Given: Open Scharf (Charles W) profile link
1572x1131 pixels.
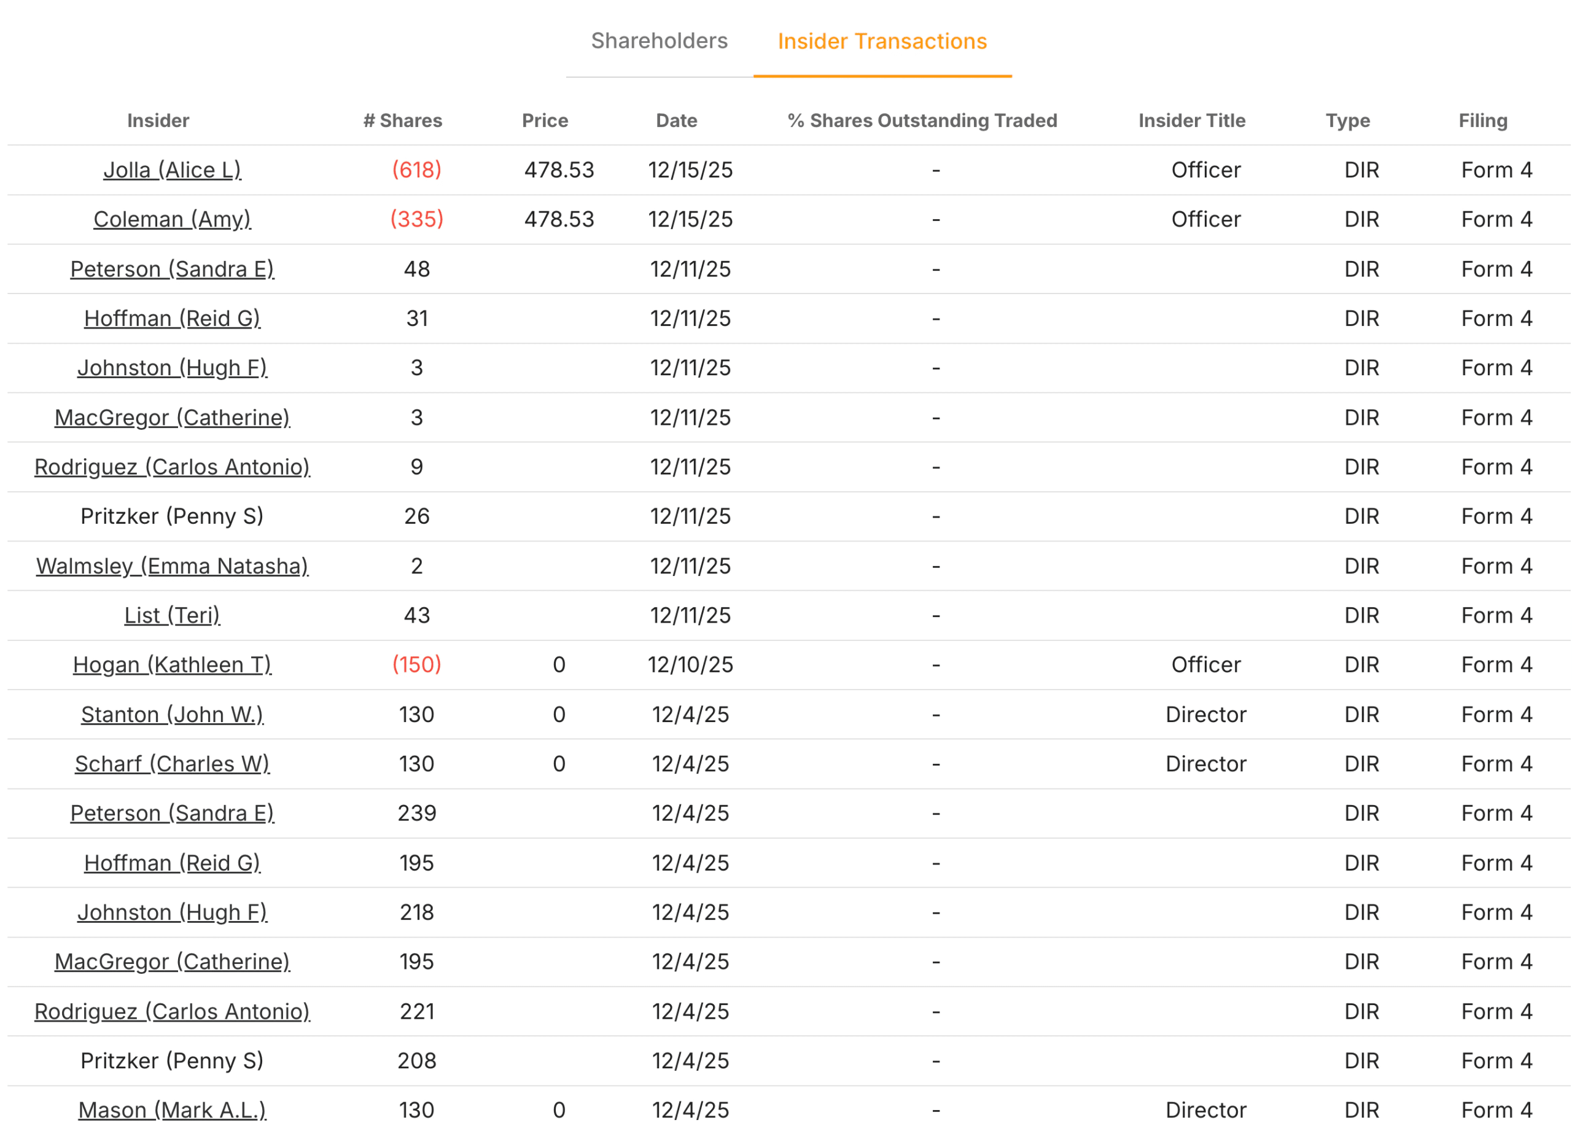Looking at the screenshot, I should click(172, 764).
